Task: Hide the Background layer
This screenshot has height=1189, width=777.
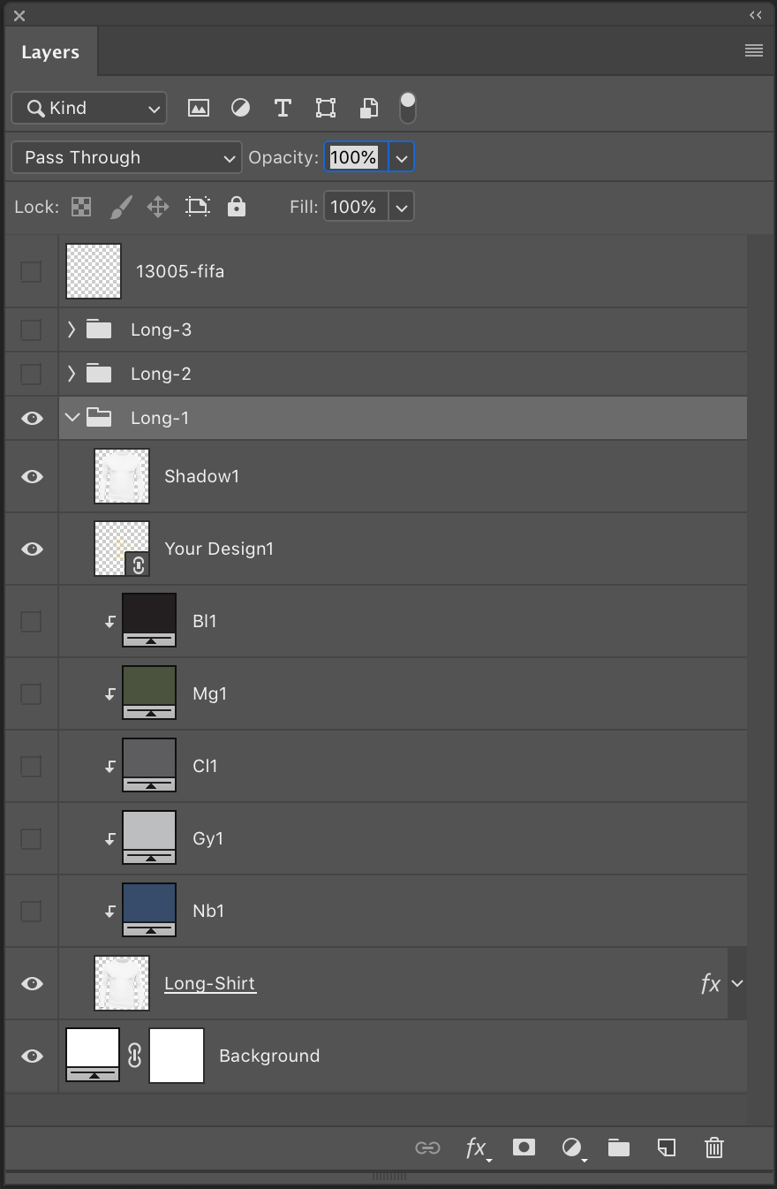Action: (31, 1056)
